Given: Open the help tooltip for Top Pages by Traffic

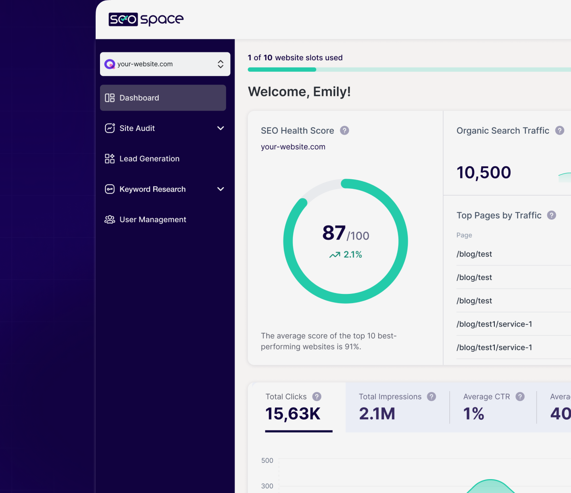Looking at the screenshot, I should [552, 215].
